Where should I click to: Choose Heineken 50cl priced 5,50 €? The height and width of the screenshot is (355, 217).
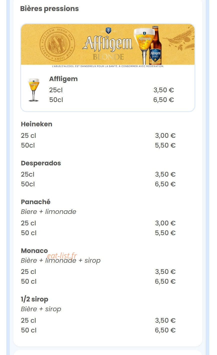point(98,145)
